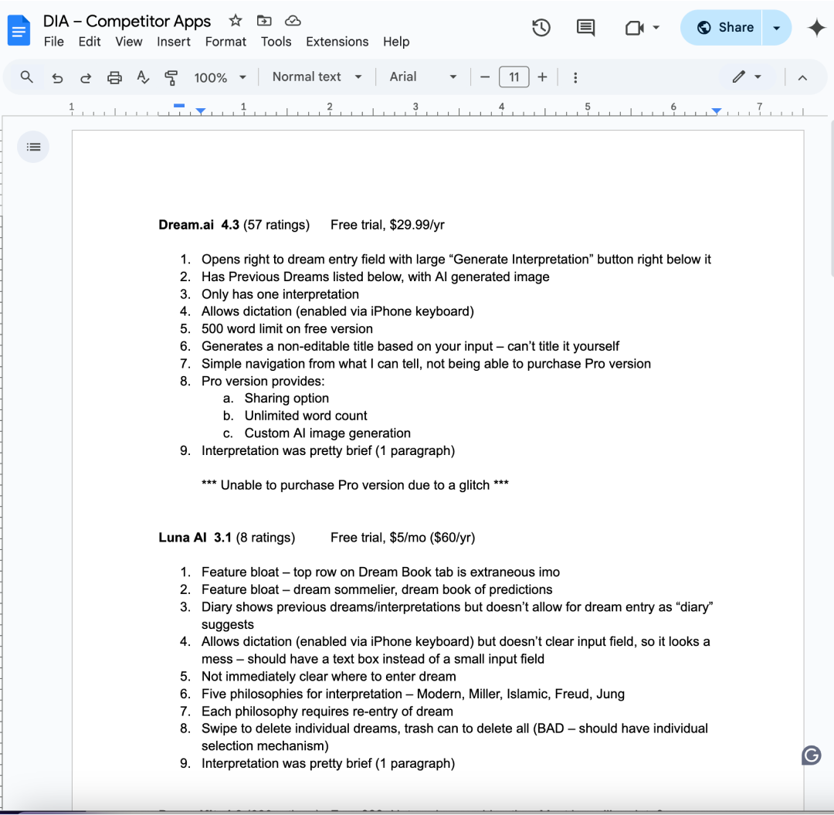Click the 'Five philosophies for interpretation' line
The width and height of the screenshot is (834, 815).
412,694
